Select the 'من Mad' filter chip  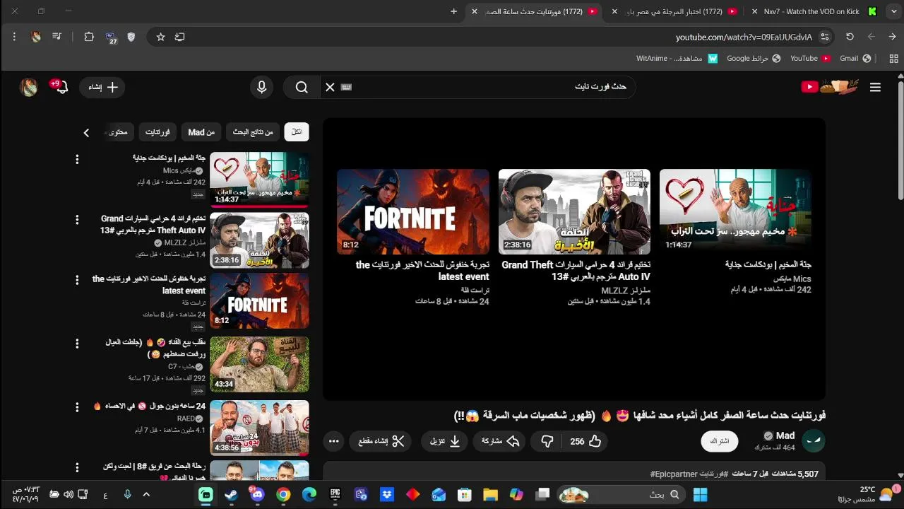(x=201, y=132)
